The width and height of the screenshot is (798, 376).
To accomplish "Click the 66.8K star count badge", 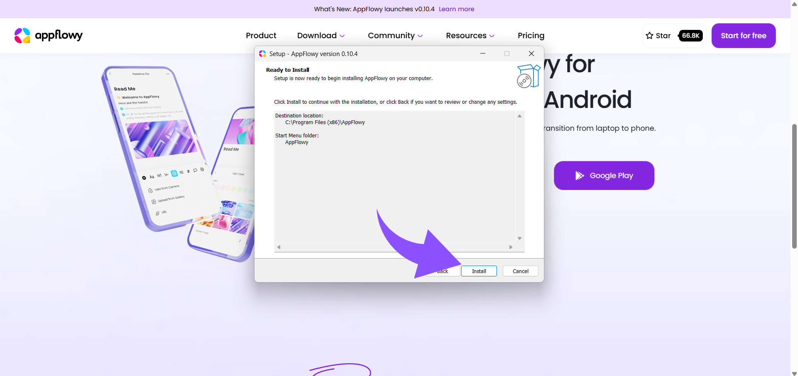I will click(x=690, y=36).
